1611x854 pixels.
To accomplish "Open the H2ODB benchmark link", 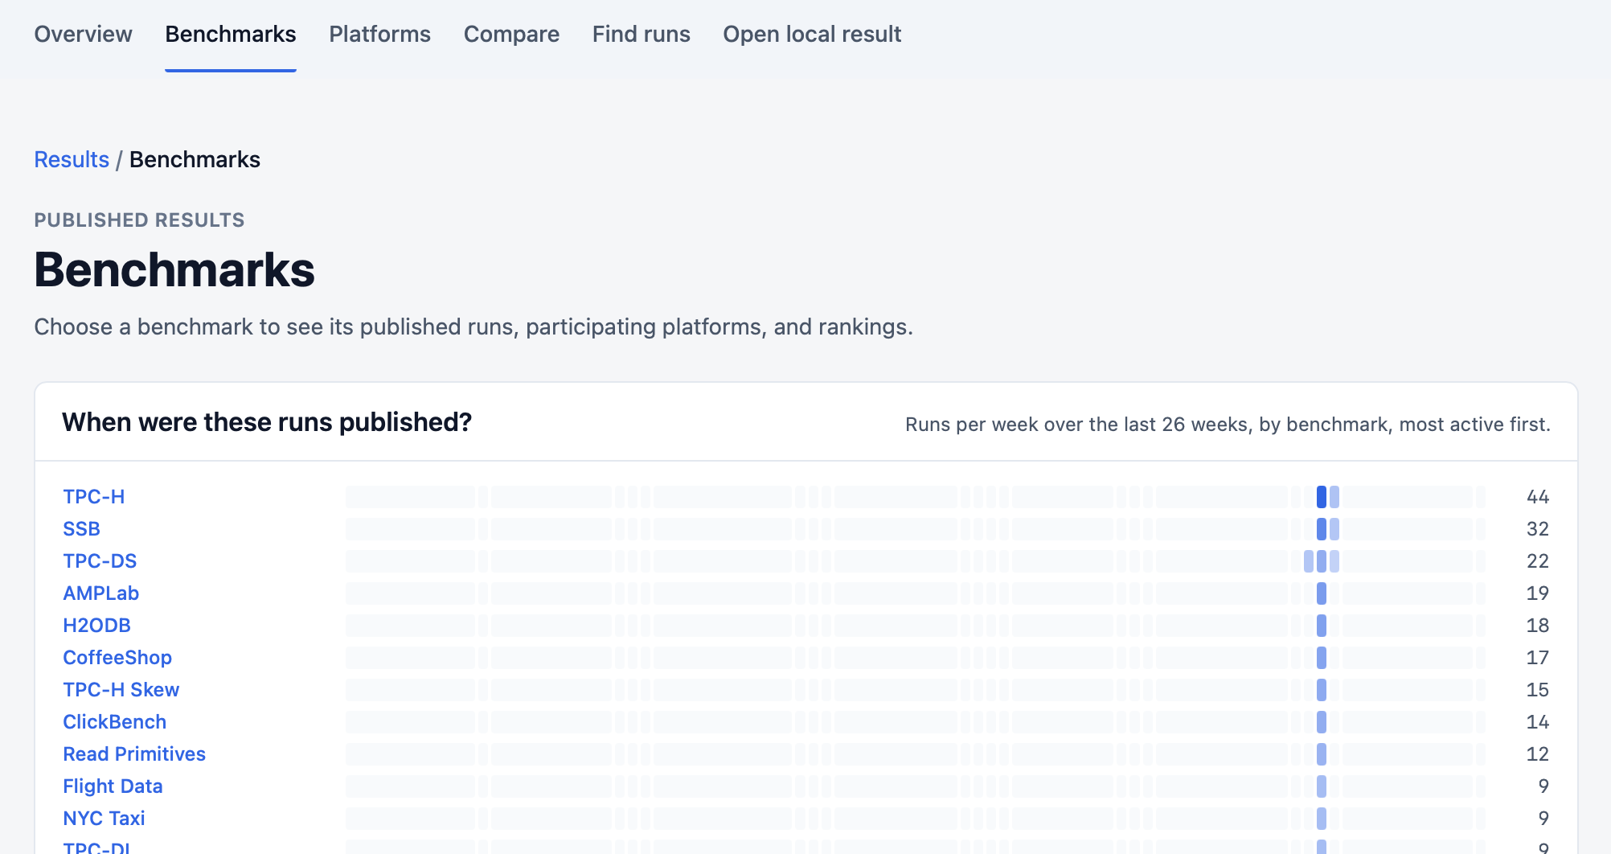I will click(96, 626).
